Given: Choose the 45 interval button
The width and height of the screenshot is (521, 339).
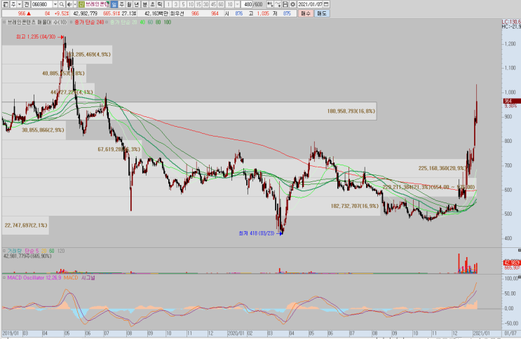Looking at the screenshot, I should click(x=213, y=4).
